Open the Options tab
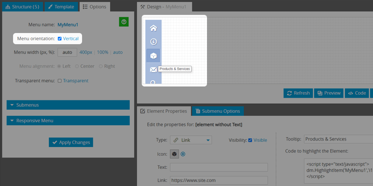This screenshot has width=373, height=186. point(95,7)
